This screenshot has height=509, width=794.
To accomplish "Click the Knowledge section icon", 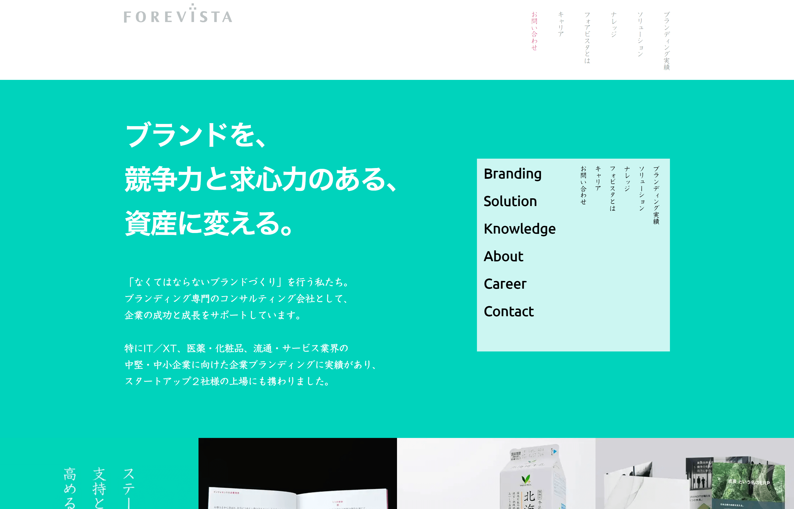I will pyautogui.click(x=520, y=227).
